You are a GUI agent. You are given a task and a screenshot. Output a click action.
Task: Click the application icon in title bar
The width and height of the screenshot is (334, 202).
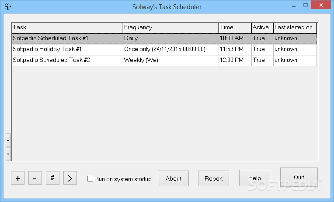coord(8,7)
